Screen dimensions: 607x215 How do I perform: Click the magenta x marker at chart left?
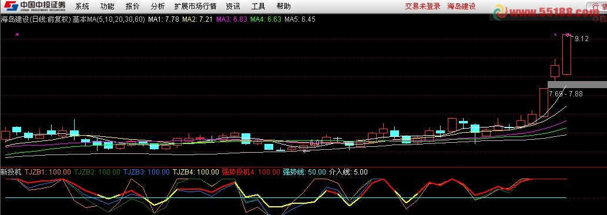[x=17, y=35]
